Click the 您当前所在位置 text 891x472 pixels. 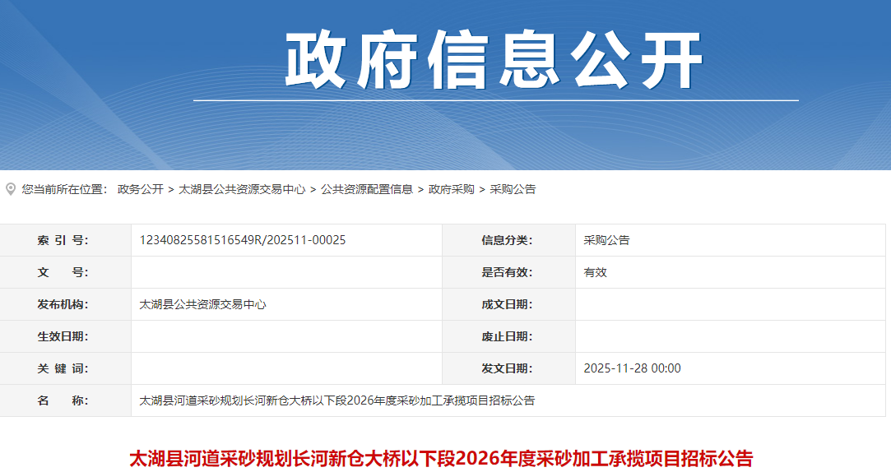click(x=64, y=189)
